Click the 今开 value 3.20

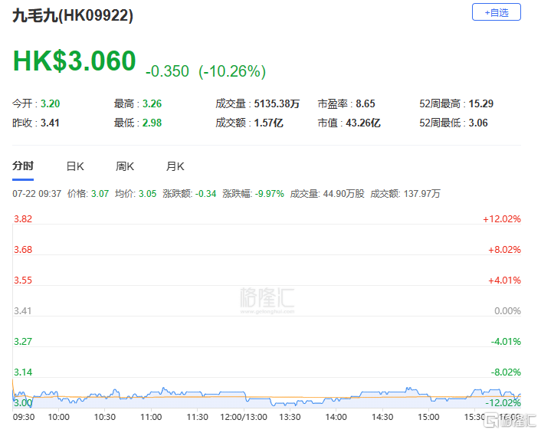[50, 103]
